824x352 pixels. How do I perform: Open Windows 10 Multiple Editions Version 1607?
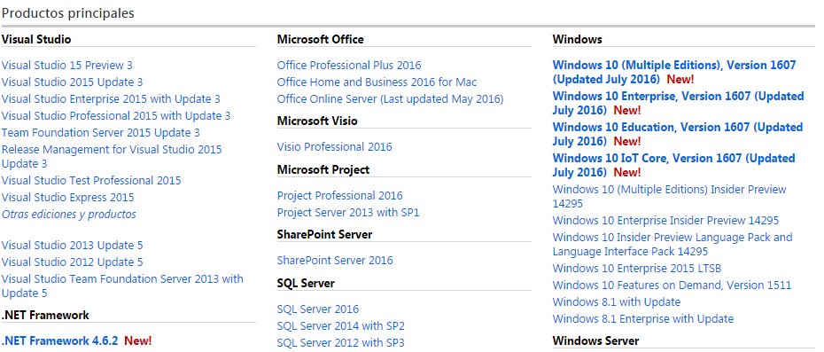(674, 72)
